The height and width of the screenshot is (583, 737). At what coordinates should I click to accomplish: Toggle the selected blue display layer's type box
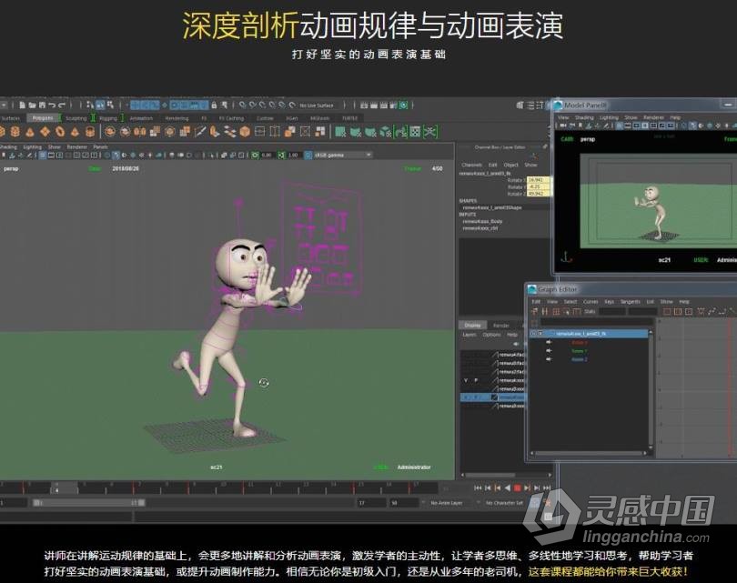coord(494,397)
